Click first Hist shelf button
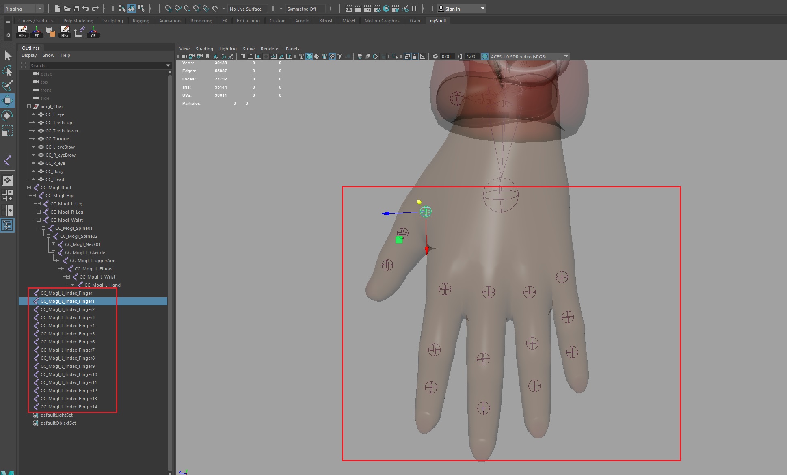The width and height of the screenshot is (787, 475). [22, 32]
